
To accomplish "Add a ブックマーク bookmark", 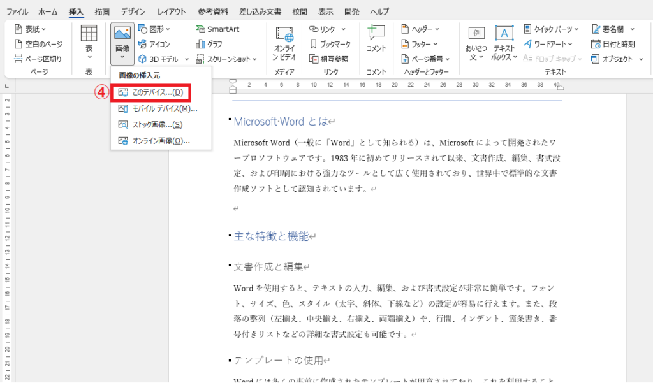I will (330, 44).
